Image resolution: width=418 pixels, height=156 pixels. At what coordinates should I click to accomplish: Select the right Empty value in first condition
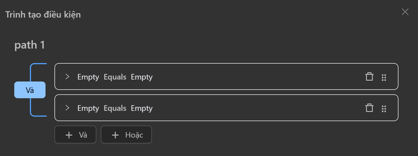pos(142,77)
